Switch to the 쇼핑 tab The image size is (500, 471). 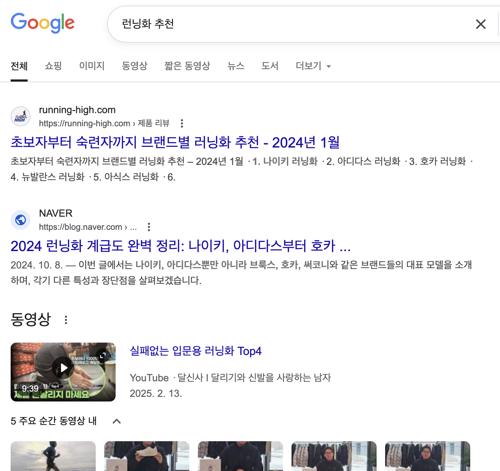click(x=54, y=66)
